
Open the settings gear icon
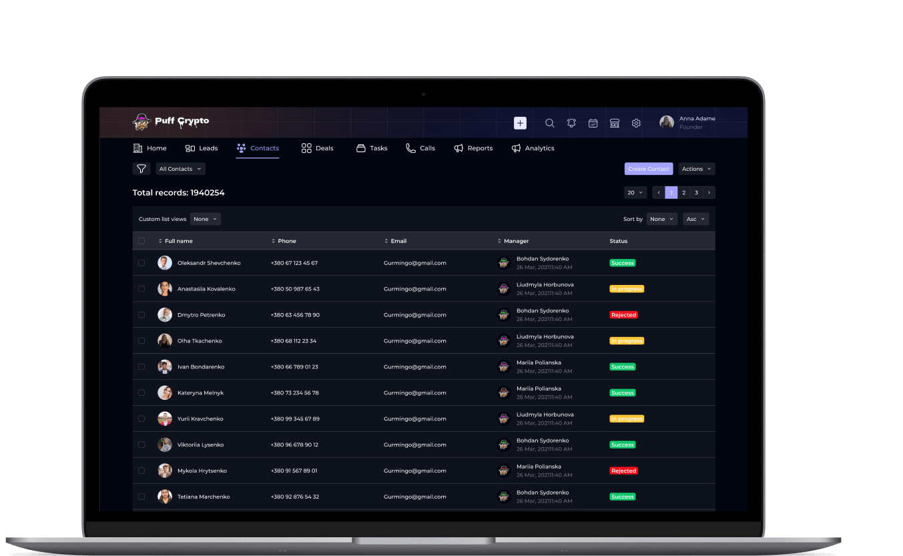coord(635,123)
